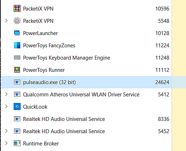186x151 pixels.
Task: Click the blue QuickLook icon
Action: pyautogui.click(x=17, y=107)
